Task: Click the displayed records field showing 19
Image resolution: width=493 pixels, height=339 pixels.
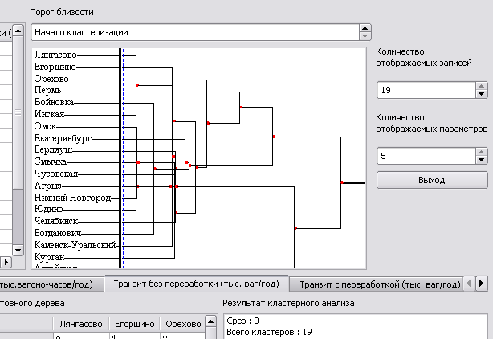Action: point(424,89)
